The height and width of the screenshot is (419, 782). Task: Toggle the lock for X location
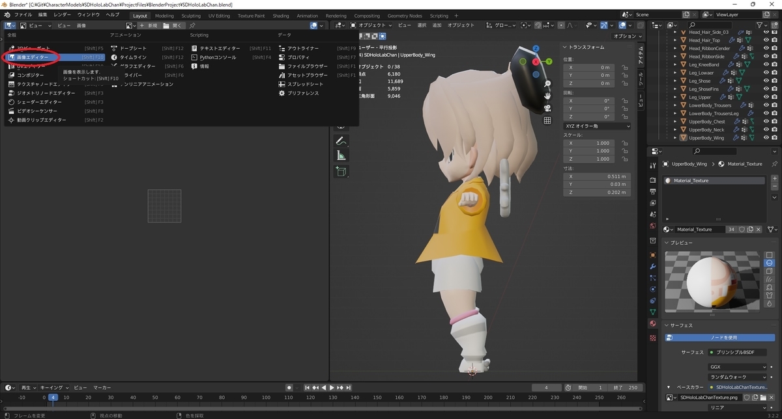(x=625, y=67)
